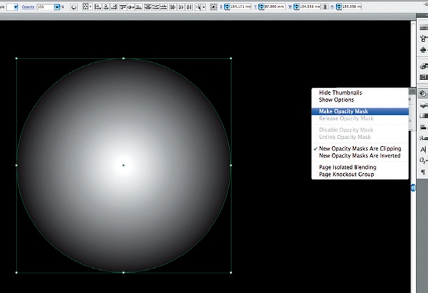The image size is (428, 293).
Task: Click Horizontal Distribute Left icon
Action: [x=173, y=7]
